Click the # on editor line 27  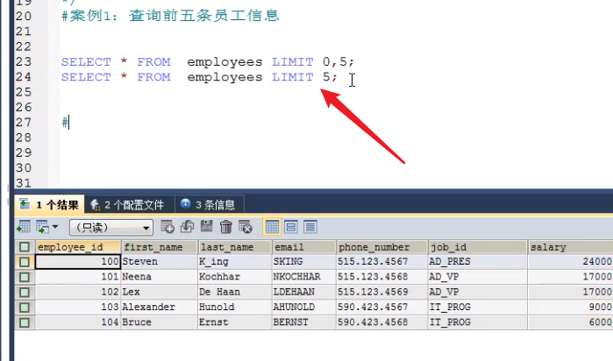(x=65, y=123)
